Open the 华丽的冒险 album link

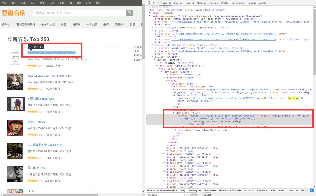point(40,99)
